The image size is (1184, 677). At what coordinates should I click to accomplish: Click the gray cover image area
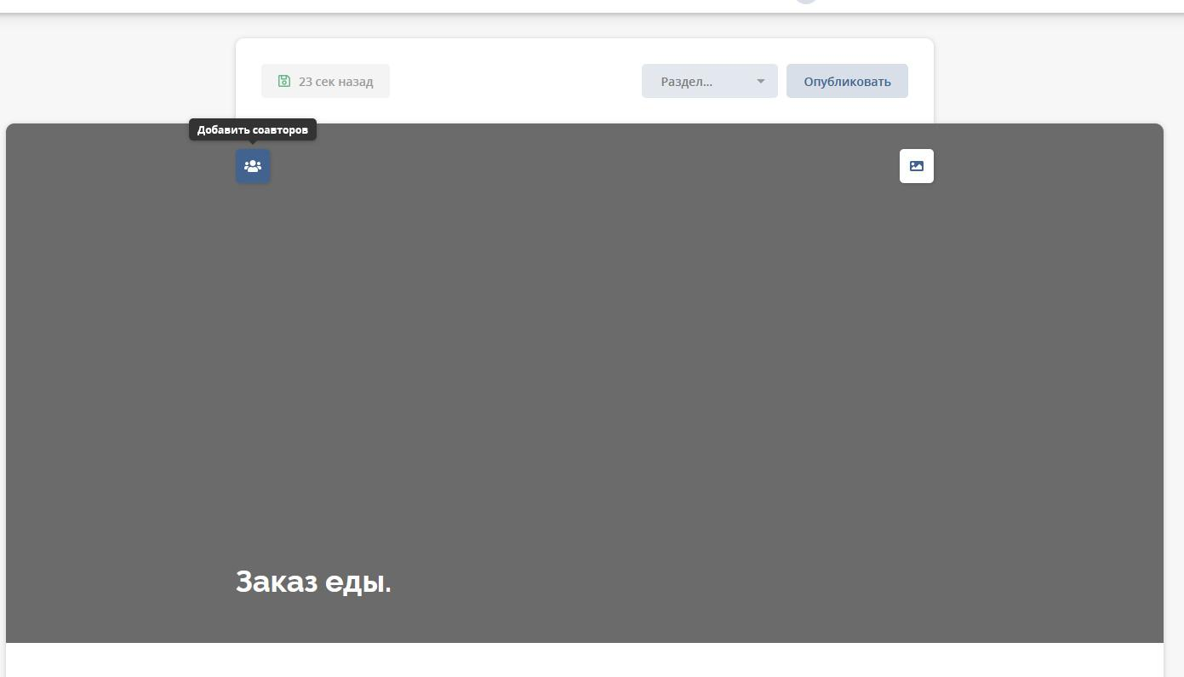pyautogui.click(x=585, y=358)
